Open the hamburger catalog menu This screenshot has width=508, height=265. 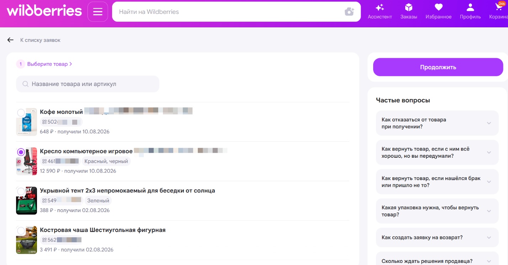point(98,12)
